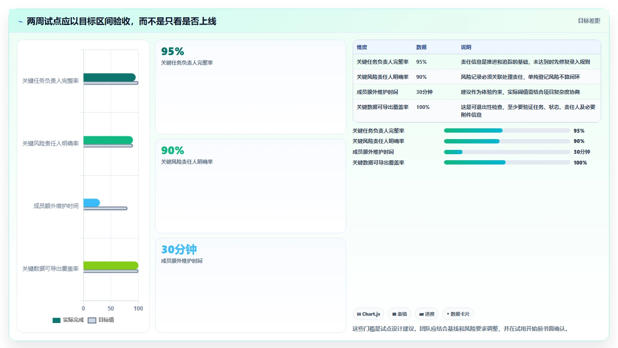Screen dimensions: 618x348
Task: Click the 目标差距 tag in the header
Action: [x=589, y=21]
